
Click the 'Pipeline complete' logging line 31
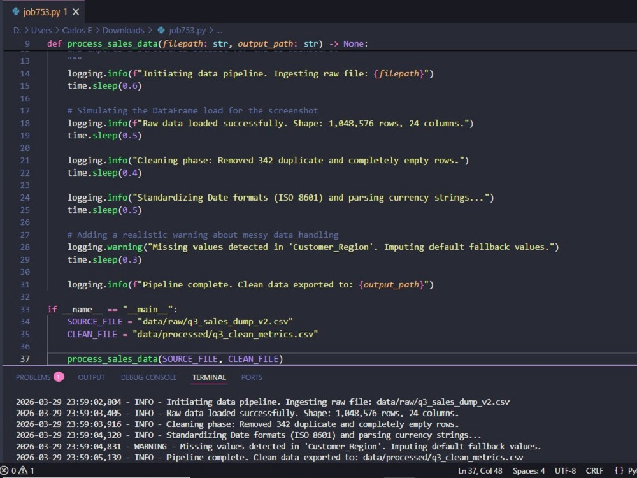pos(250,284)
